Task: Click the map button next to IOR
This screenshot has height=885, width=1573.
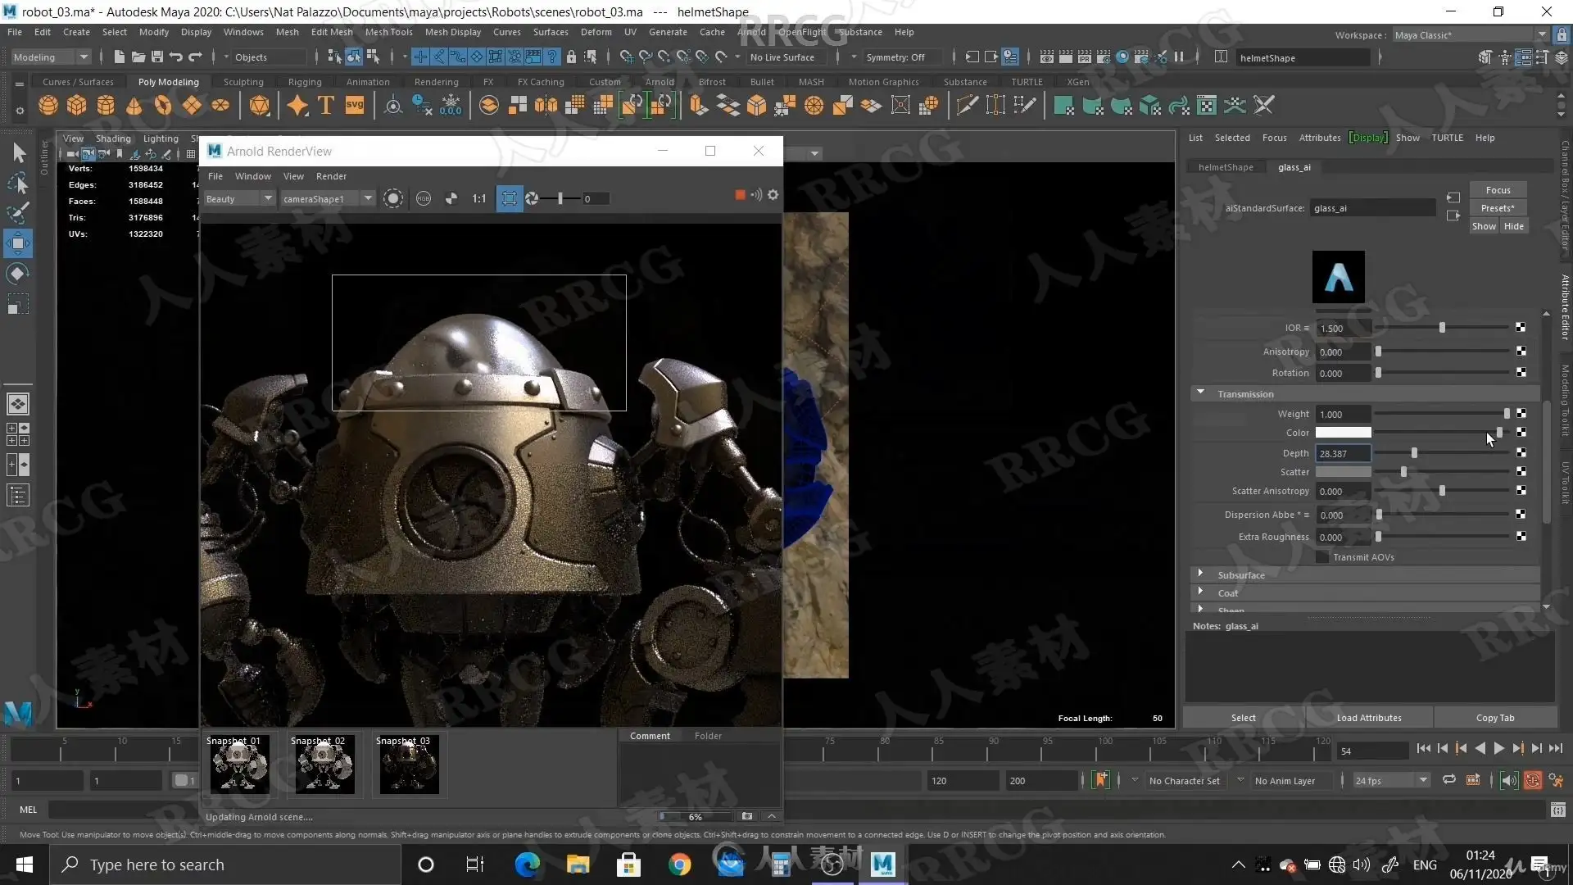Action: coord(1521,328)
